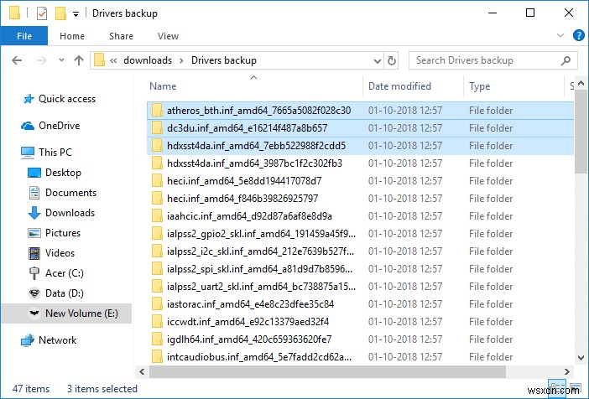589x399 pixels.
Task: Select the heci.inf_amd64_f846b39826925797 folder
Action: [x=360, y=199]
